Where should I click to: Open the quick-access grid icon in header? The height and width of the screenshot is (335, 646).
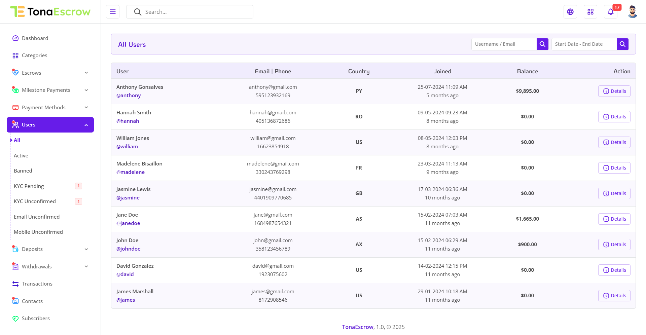click(x=590, y=12)
